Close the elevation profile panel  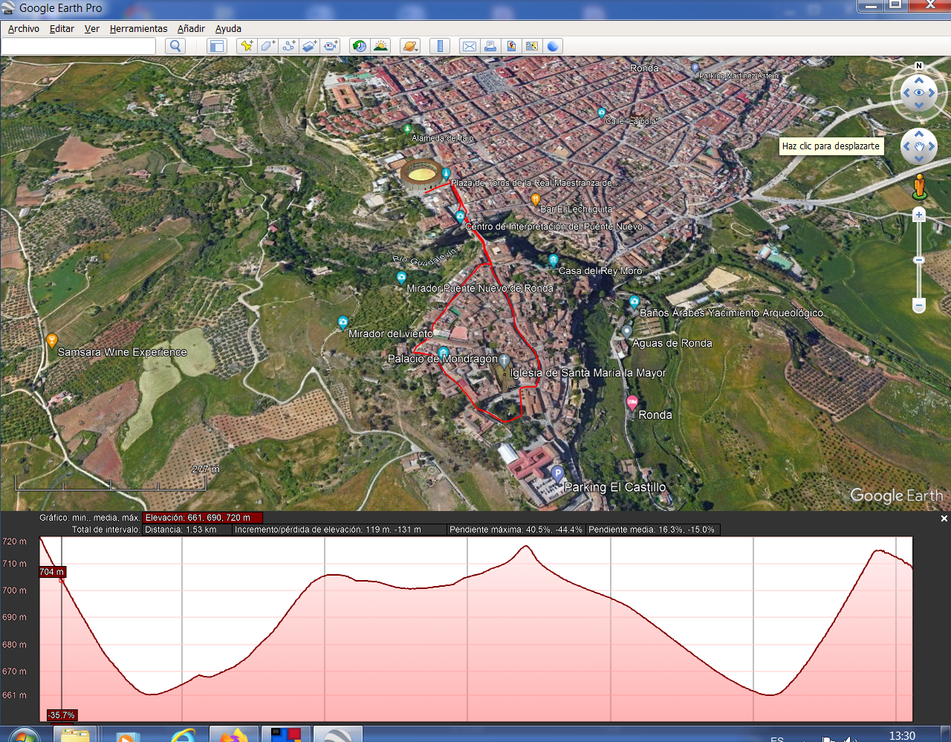(944, 518)
